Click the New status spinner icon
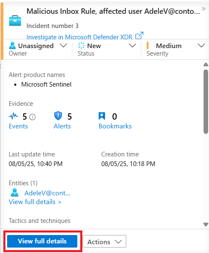Image resolution: width=209 pixels, height=253 pixels. [81, 46]
